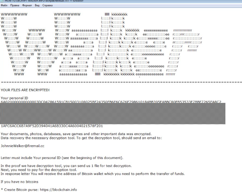Click line starting 'In the proof we have'
Screen dimensions: 242x192
tap(66, 166)
